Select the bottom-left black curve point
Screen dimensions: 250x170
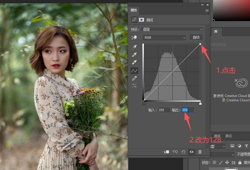145,100
